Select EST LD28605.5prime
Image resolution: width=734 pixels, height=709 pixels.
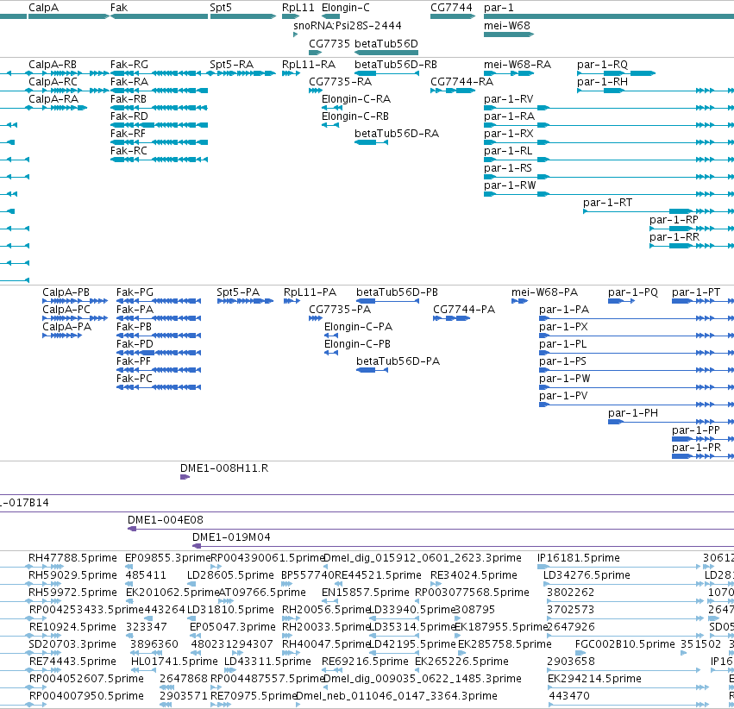(x=230, y=575)
